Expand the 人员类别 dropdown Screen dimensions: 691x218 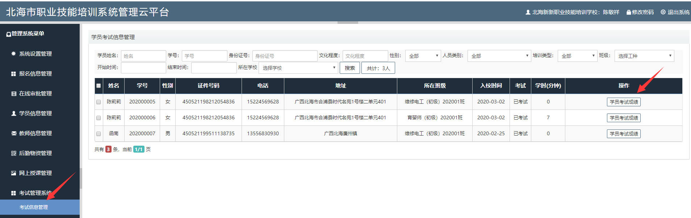coord(499,56)
